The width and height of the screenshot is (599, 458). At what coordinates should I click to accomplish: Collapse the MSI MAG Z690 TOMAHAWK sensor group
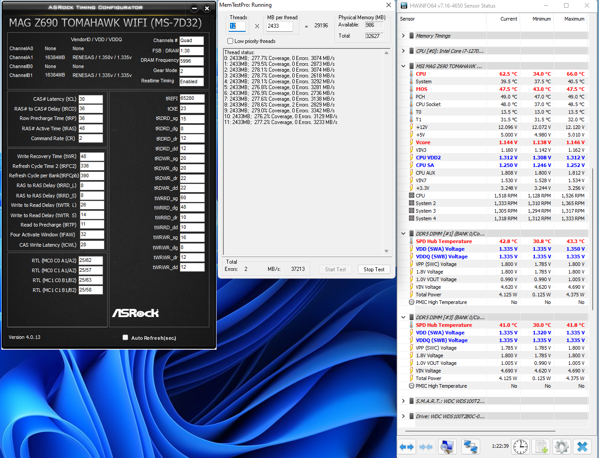[x=403, y=66]
